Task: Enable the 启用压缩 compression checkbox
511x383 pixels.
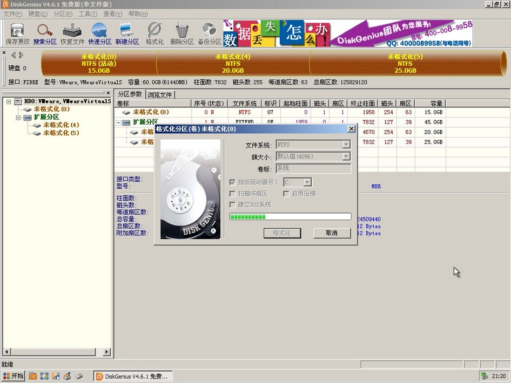Action: (x=286, y=194)
